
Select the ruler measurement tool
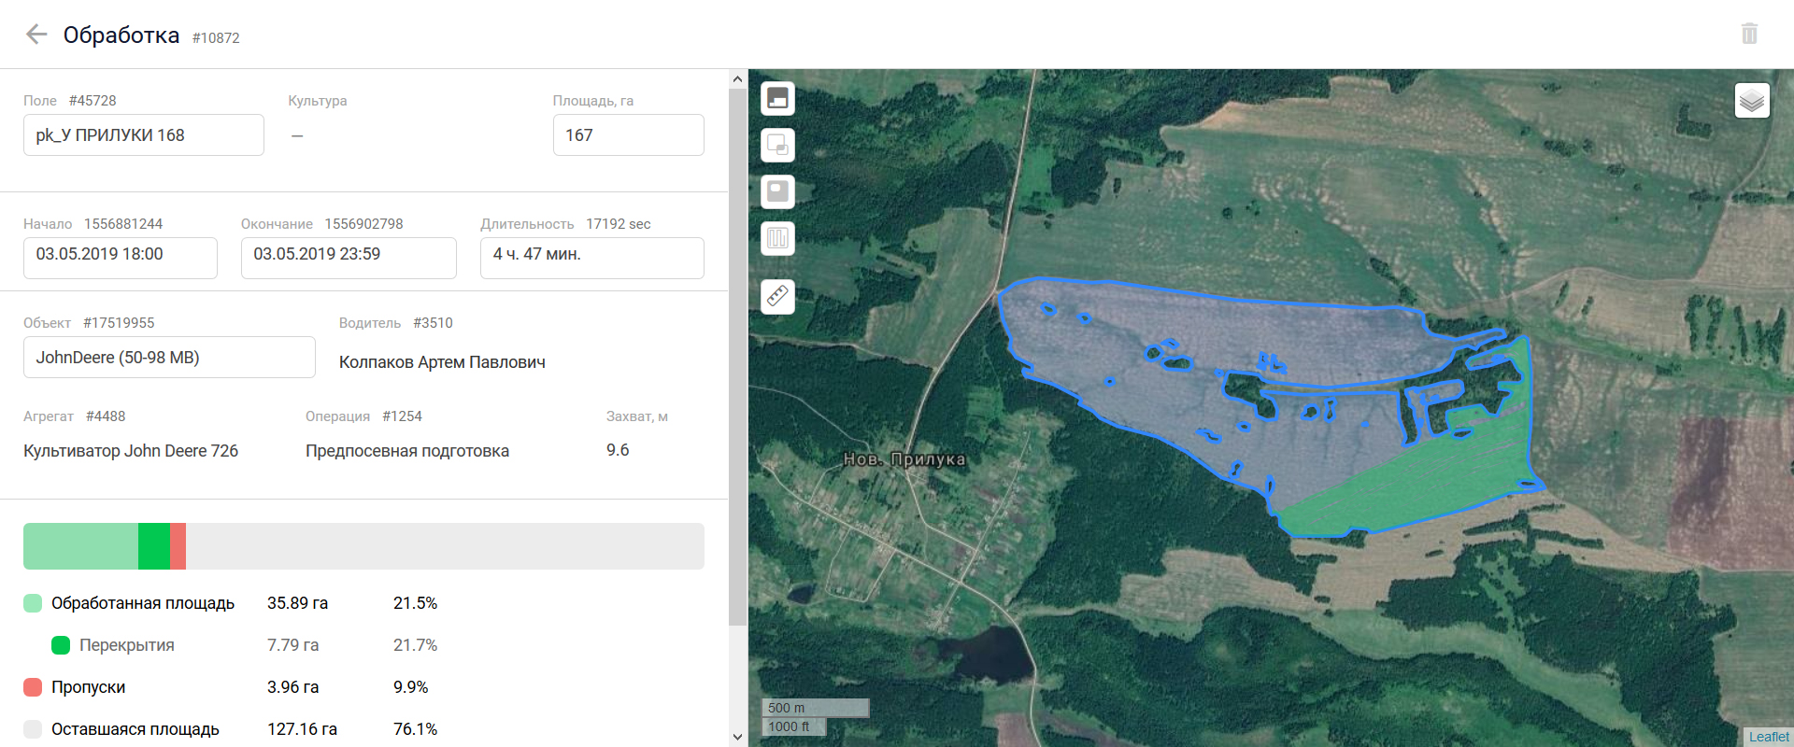(777, 297)
